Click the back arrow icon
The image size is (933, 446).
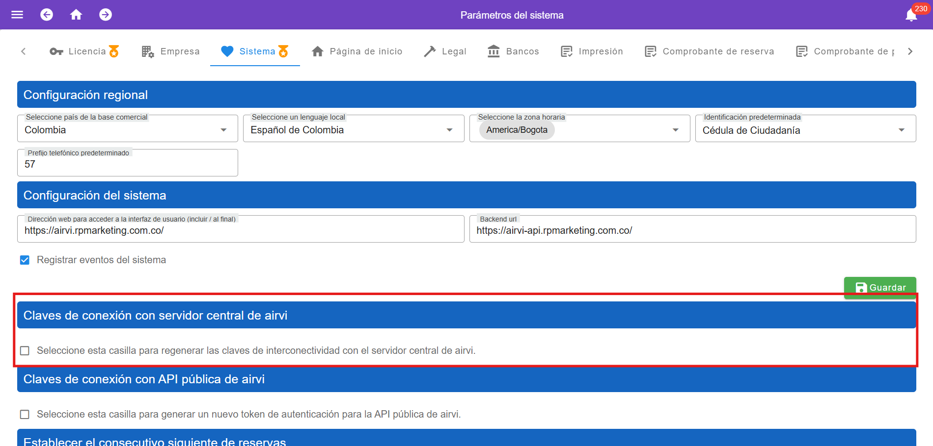pyautogui.click(x=47, y=15)
